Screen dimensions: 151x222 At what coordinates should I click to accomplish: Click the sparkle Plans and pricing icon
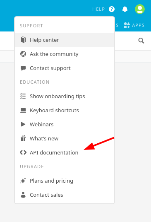[x=23, y=181]
